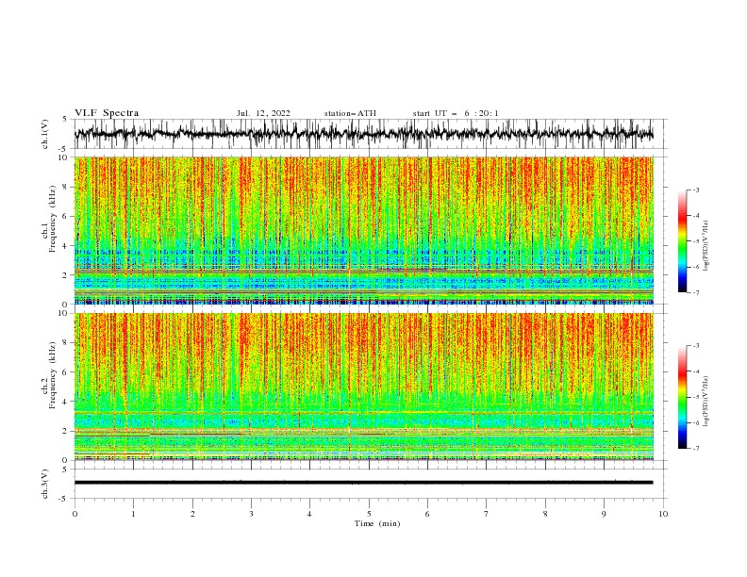
Task: Click tick label "1" on Time axis
Action: point(133,514)
